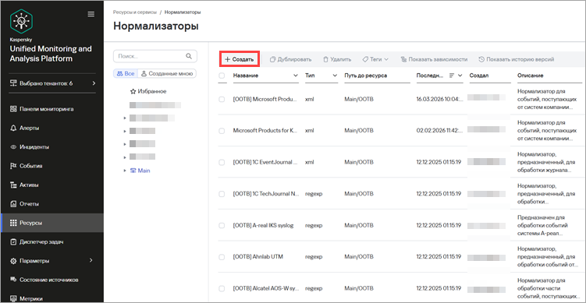This screenshot has height=303, width=586.
Task: Expand the Main tree node
Action: click(x=125, y=171)
